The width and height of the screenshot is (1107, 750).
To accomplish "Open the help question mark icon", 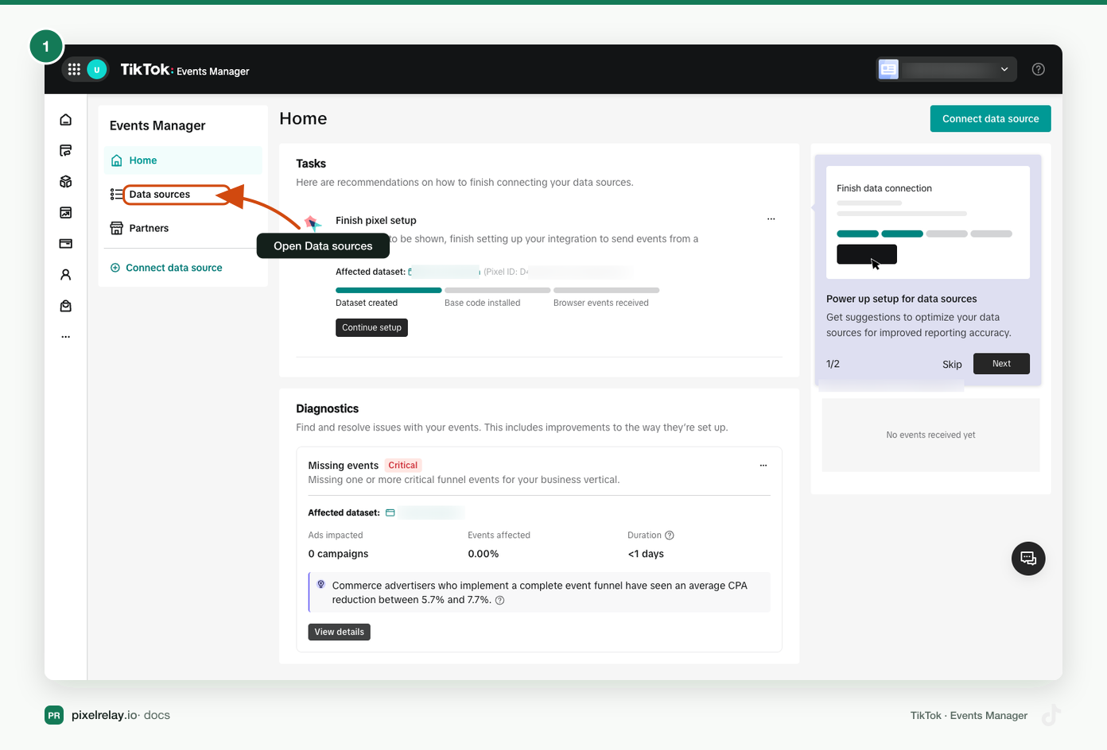I will pyautogui.click(x=1038, y=69).
